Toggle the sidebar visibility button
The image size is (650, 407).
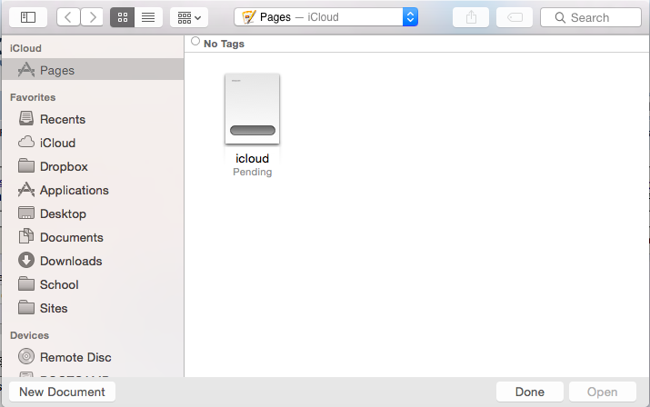point(28,17)
